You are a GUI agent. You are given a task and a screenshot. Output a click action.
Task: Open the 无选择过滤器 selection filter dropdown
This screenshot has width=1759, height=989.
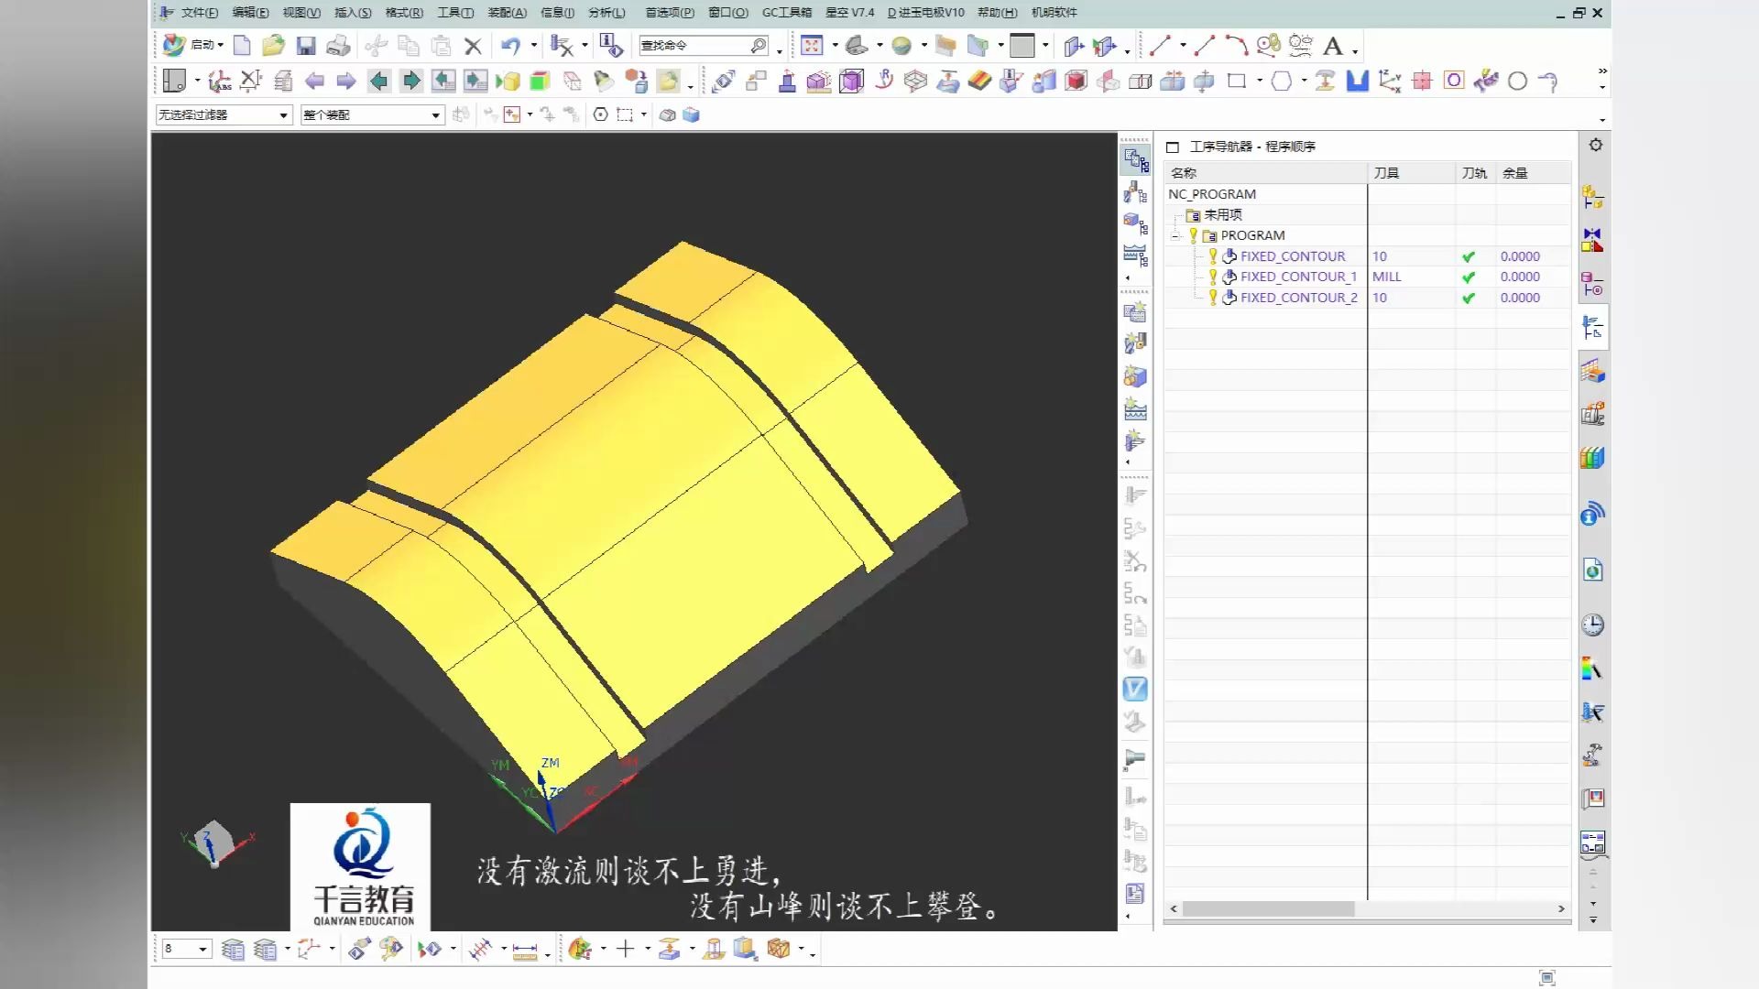tap(284, 114)
